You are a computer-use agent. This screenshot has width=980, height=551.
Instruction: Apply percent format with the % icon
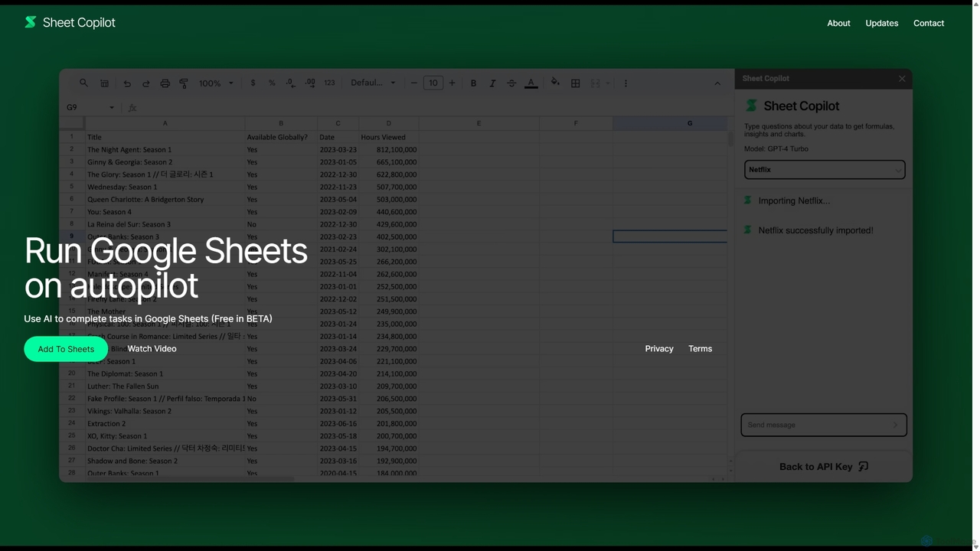point(272,83)
